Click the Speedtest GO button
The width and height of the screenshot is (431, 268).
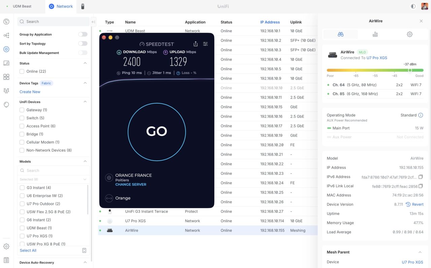coord(157,131)
